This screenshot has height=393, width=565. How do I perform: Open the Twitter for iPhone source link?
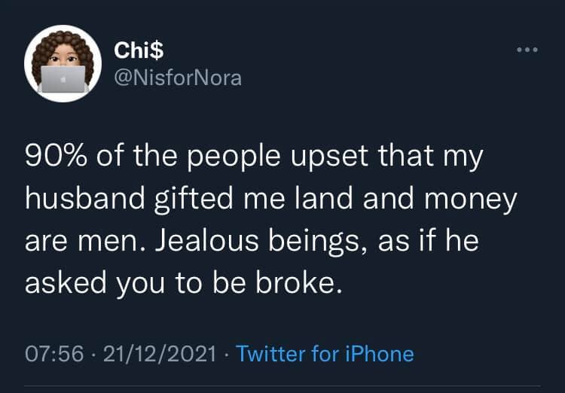(x=325, y=352)
